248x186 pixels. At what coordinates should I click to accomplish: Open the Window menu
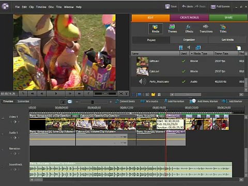[x=69, y=7]
